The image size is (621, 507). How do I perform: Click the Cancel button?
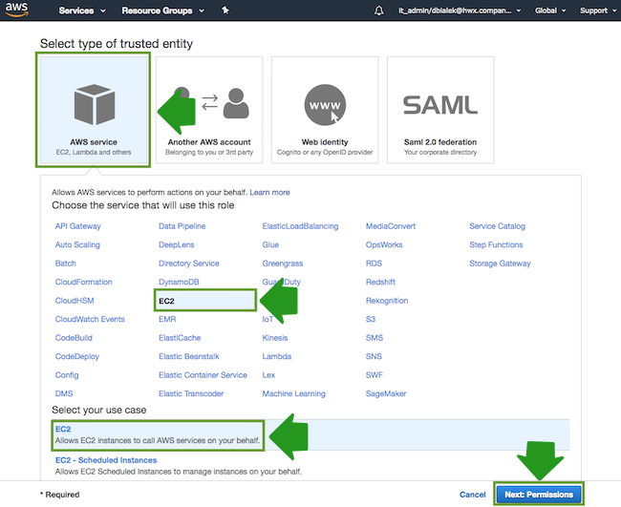(x=472, y=495)
